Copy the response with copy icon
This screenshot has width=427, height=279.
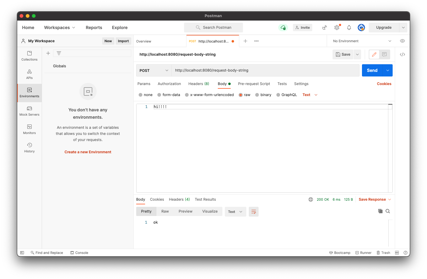point(380,211)
